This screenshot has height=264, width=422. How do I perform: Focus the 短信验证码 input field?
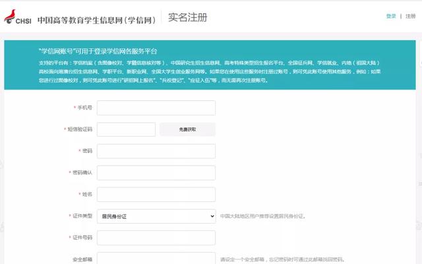point(126,129)
